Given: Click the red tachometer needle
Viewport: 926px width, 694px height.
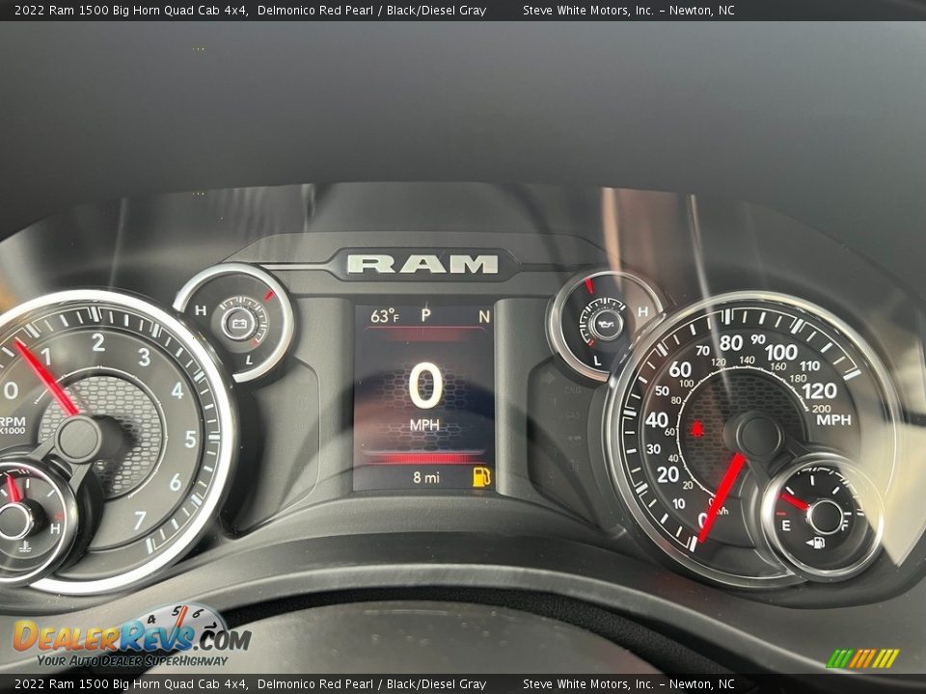Looking at the screenshot, I should pyautogui.click(x=46, y=377).
